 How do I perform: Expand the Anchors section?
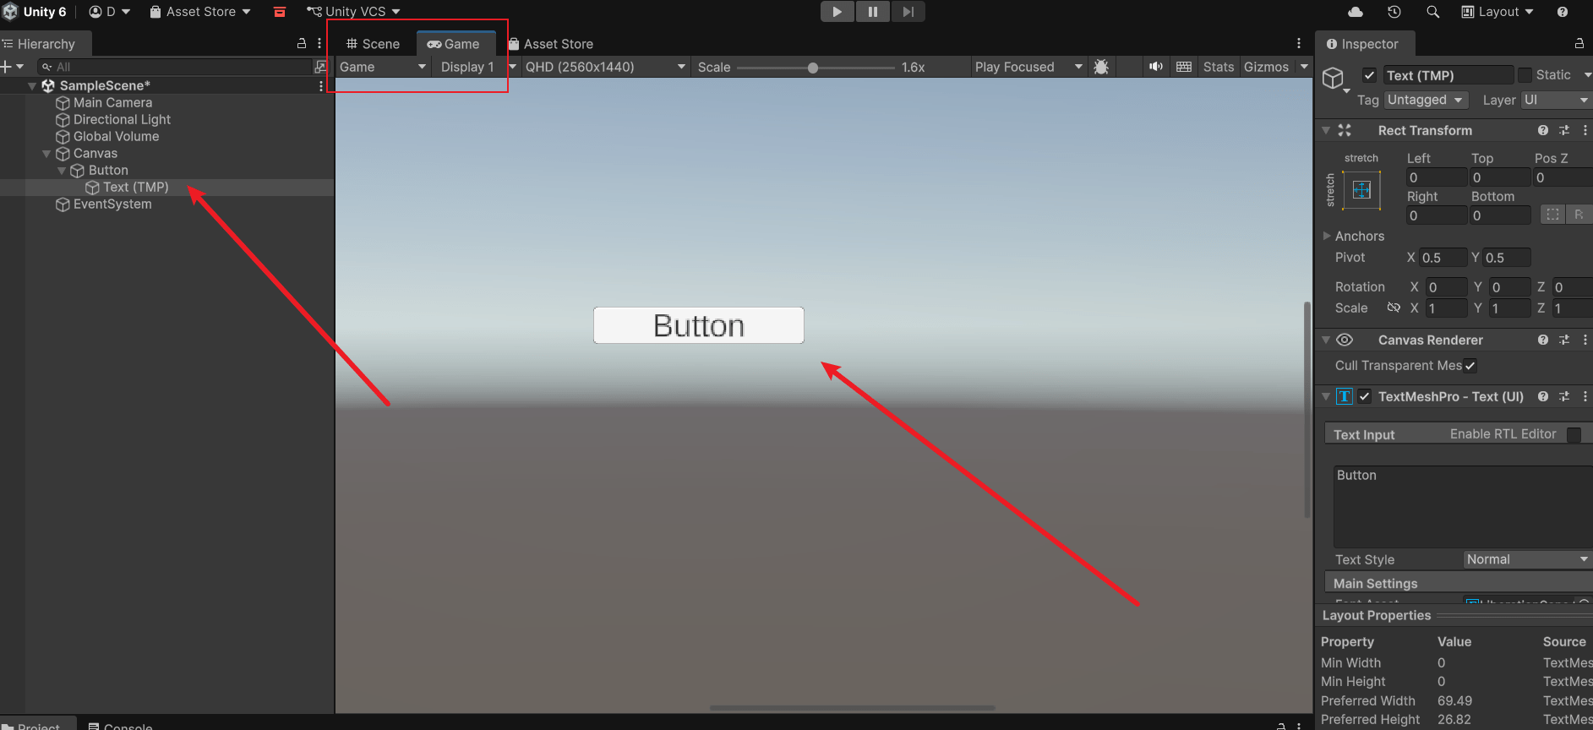1327,237
